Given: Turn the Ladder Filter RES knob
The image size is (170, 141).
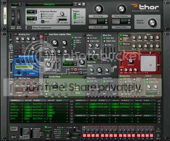Looking at the screenshot, I should pos(64,43).
